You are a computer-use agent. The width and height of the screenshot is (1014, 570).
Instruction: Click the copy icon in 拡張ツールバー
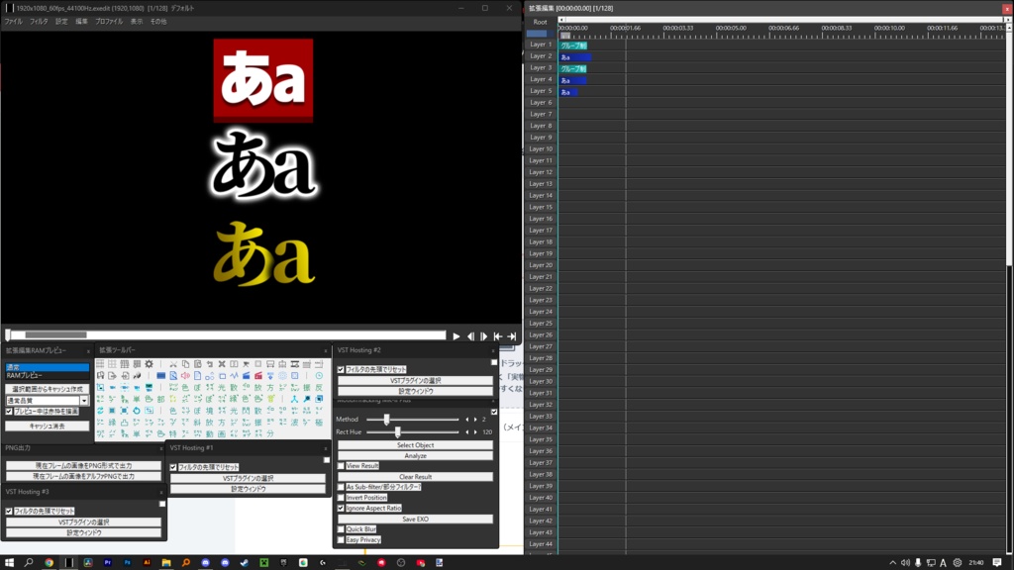tap(185, 364)
